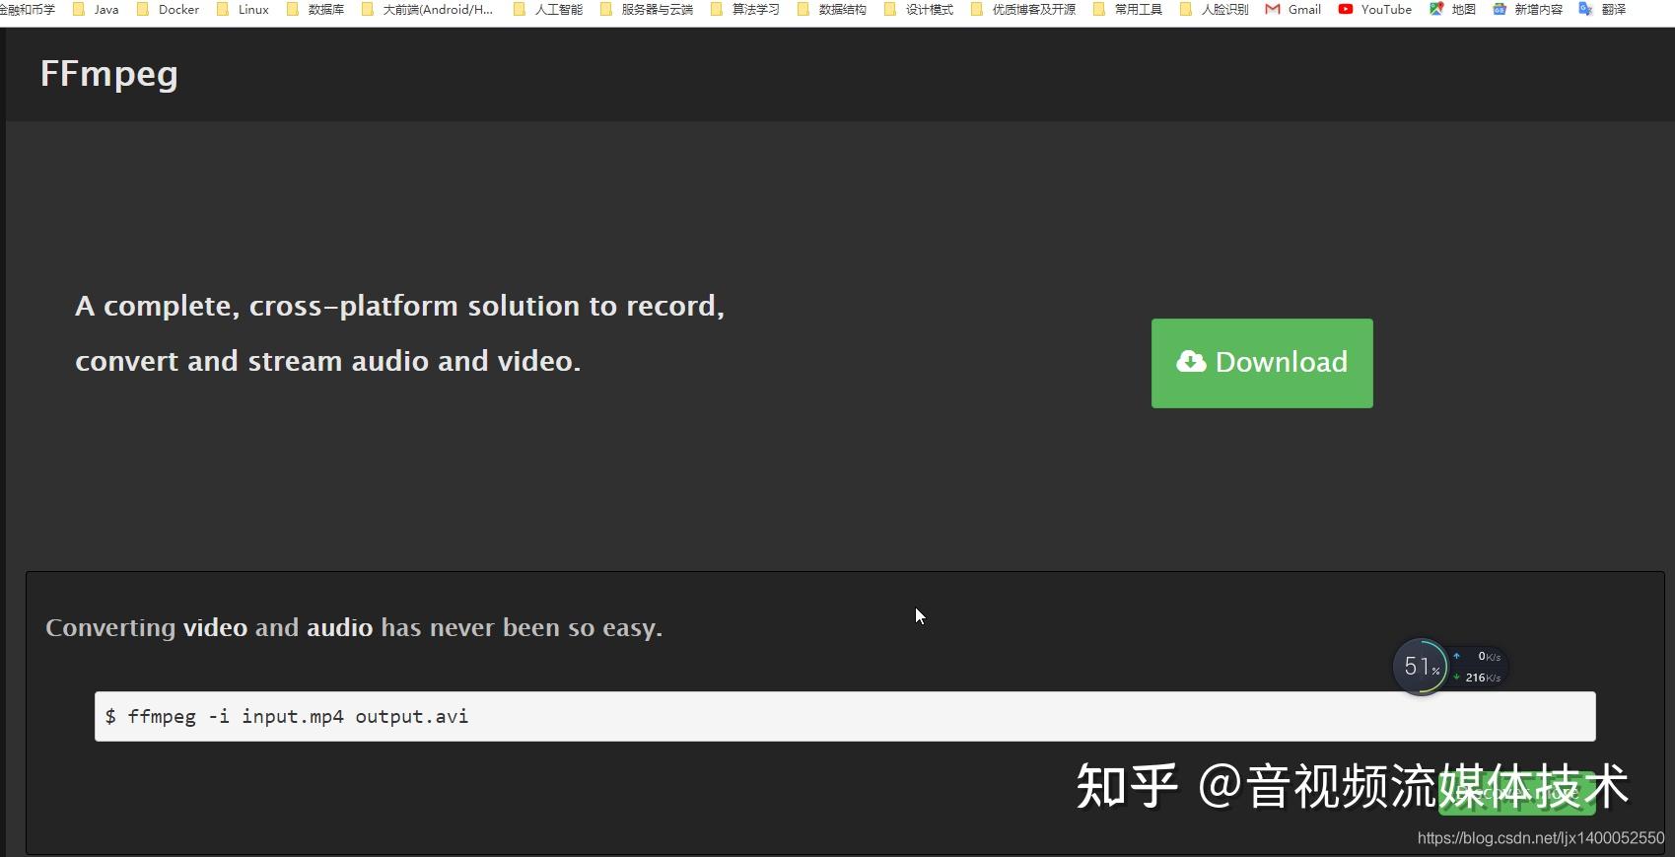The image size is (1675, 857).
Task: Open the 人工智能 bookmark folder
Action: 548,9
